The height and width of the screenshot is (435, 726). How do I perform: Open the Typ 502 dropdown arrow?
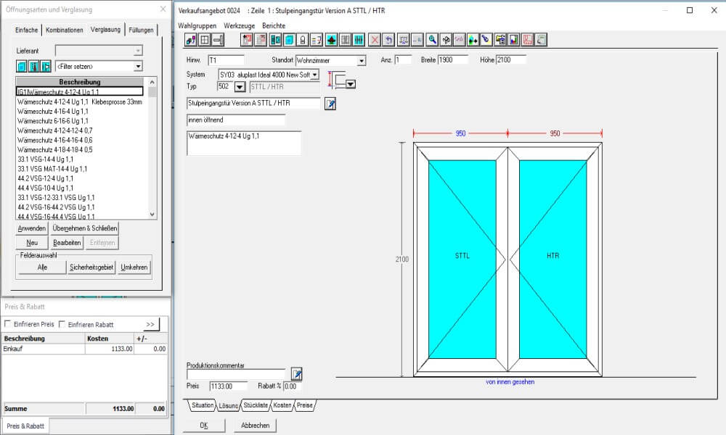coord(240,87)
